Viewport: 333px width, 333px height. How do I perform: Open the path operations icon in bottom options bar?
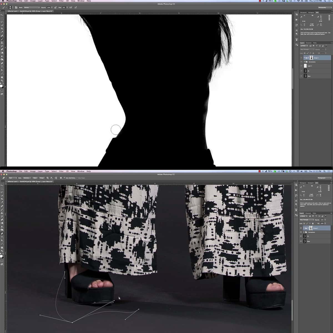click(x=47, y=178)
